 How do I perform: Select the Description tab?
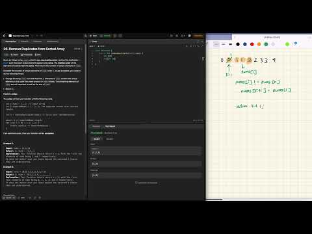(10, 42)
